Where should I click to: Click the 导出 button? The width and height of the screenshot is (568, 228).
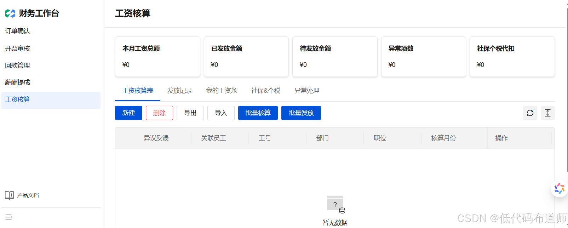(190, 113)
